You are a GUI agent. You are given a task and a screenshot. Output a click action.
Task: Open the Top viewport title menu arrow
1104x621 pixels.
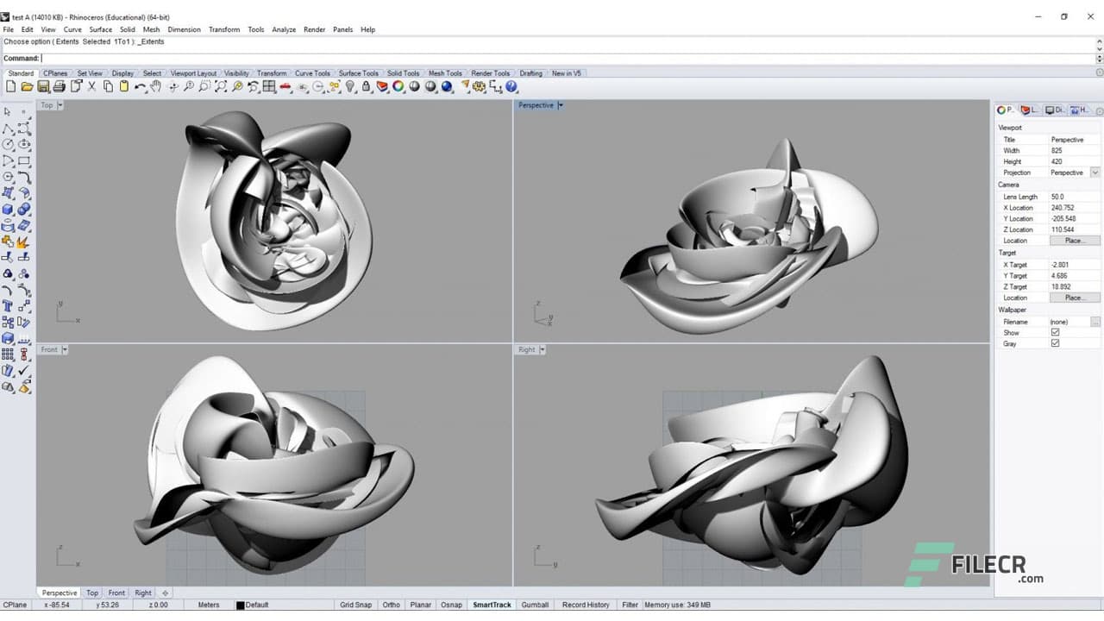(x=60, y=105)
